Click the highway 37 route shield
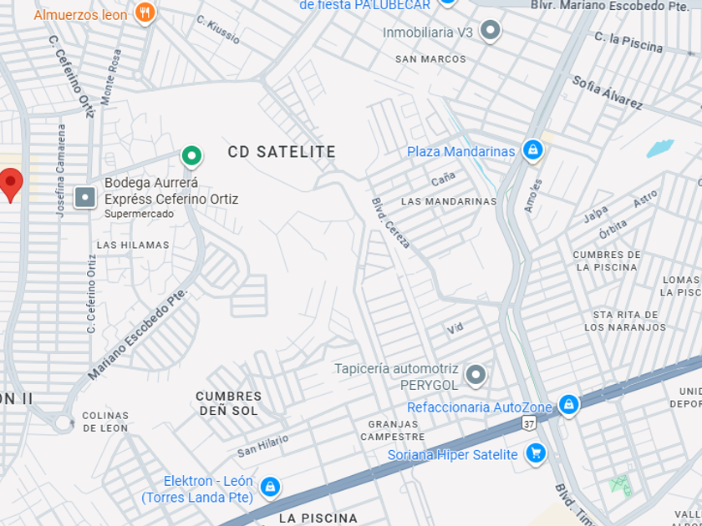Screen dimensions: 702x526 point(529,423)
